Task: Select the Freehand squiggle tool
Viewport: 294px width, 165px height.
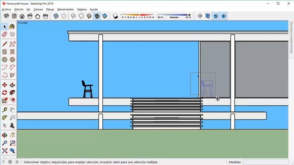Action: (12, 44)
